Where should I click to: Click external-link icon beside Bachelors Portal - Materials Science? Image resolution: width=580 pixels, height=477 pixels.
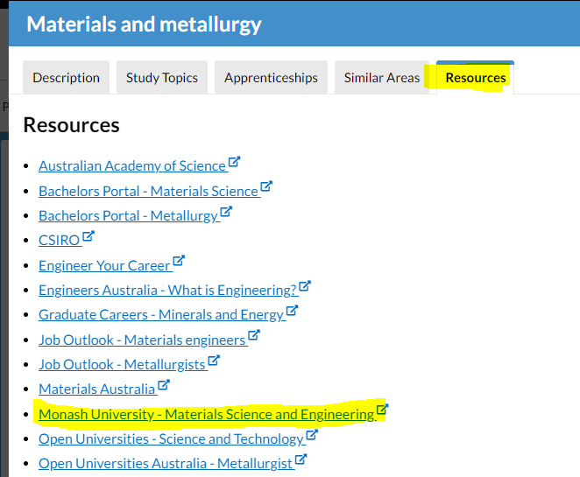pyautogui.click(x=266, y=186)
